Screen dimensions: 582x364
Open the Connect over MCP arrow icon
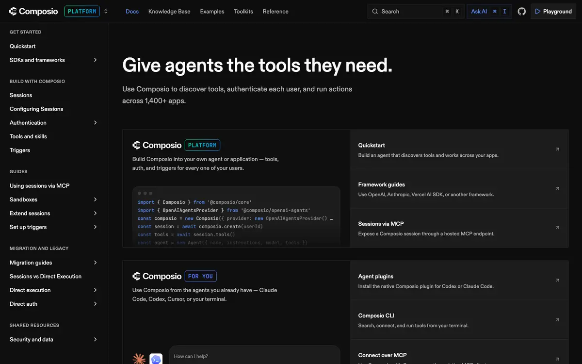point(557,359)
